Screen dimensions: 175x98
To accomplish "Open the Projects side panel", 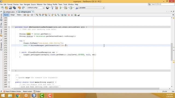I will (x=1, y=33).
